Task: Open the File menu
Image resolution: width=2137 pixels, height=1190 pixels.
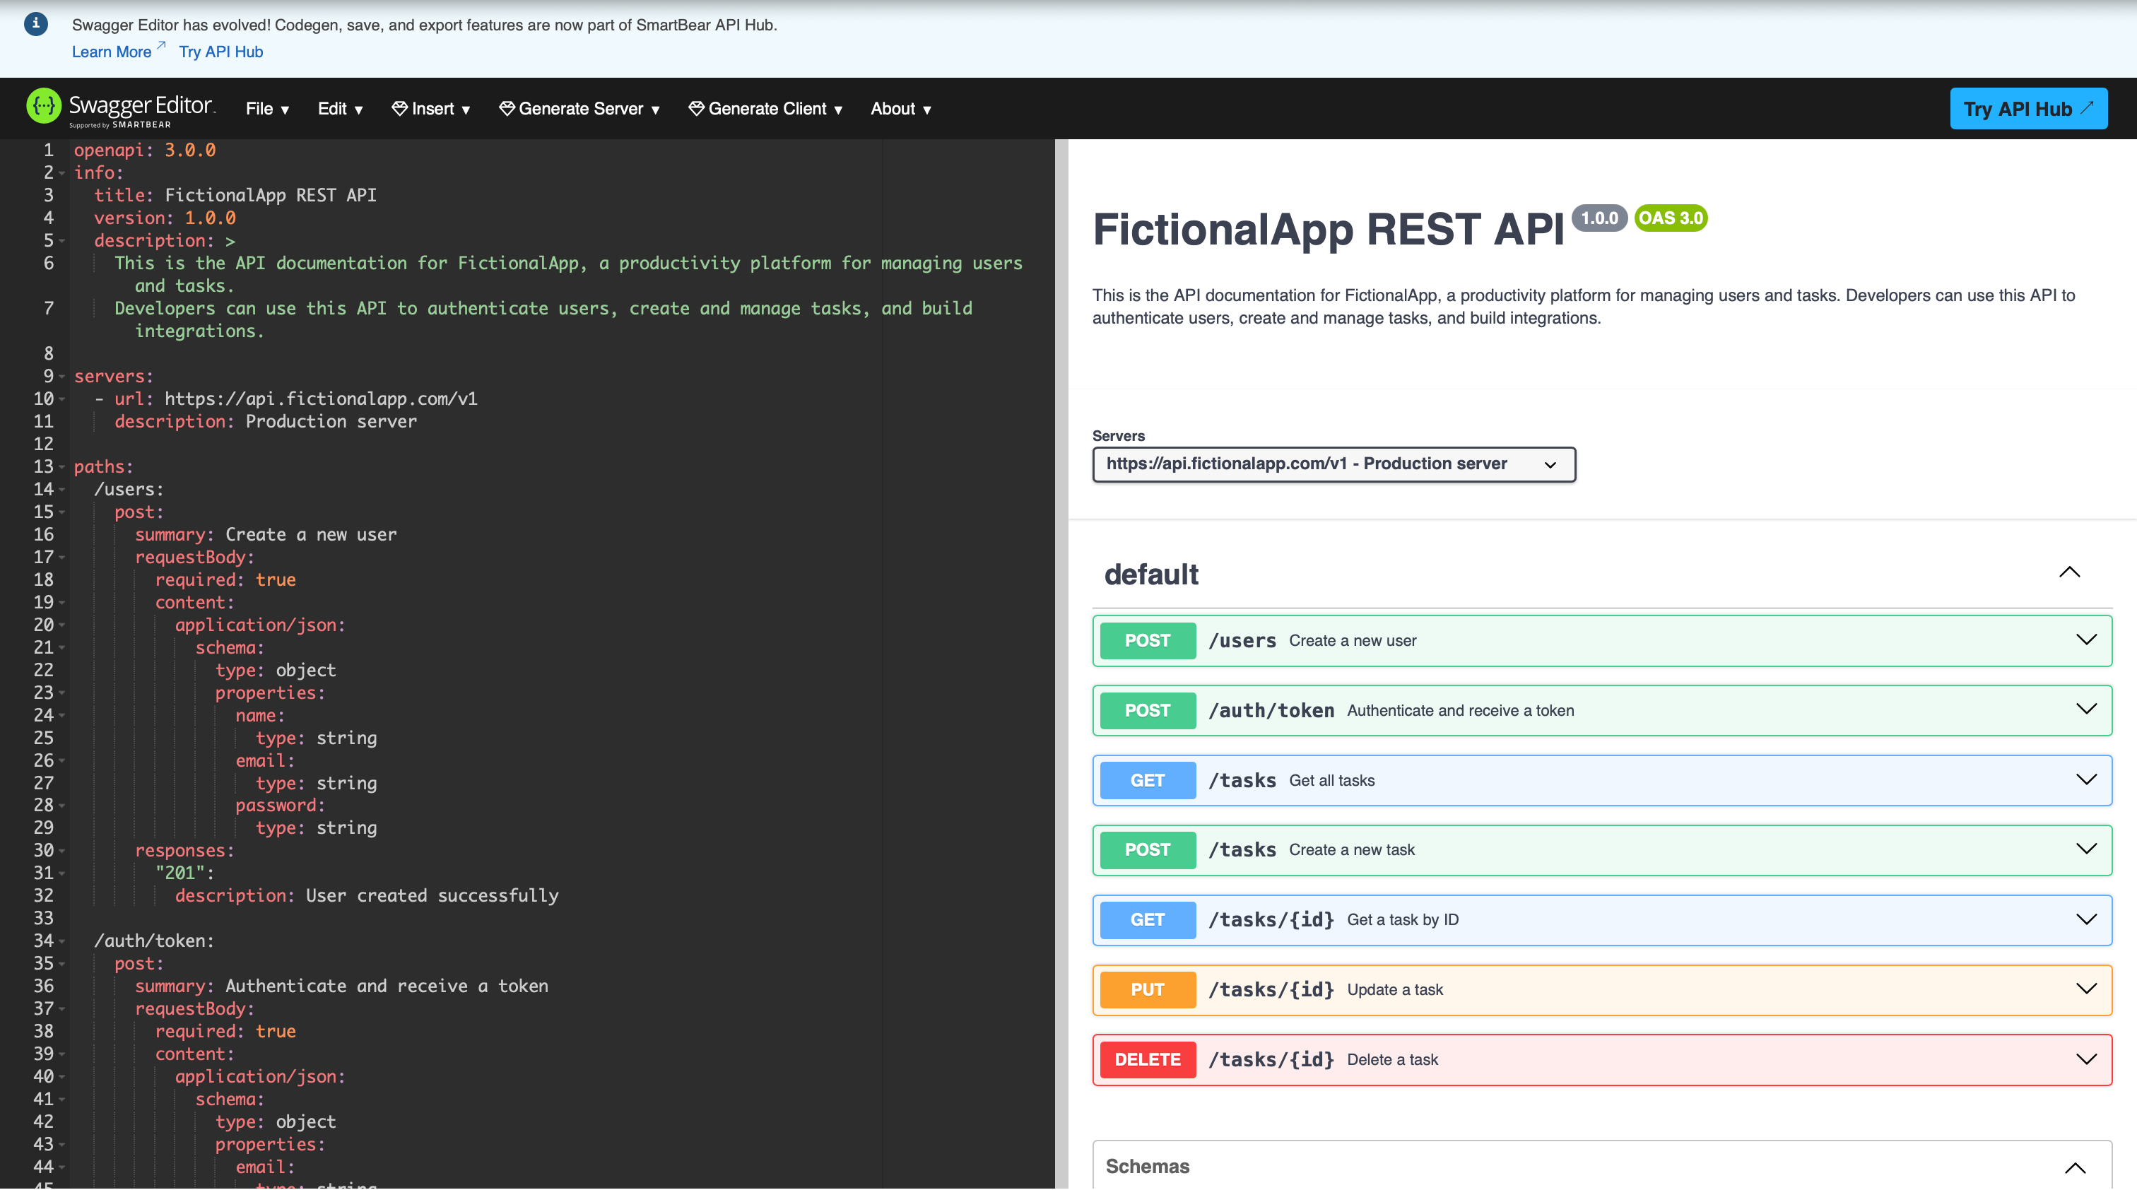Action: 267,109
